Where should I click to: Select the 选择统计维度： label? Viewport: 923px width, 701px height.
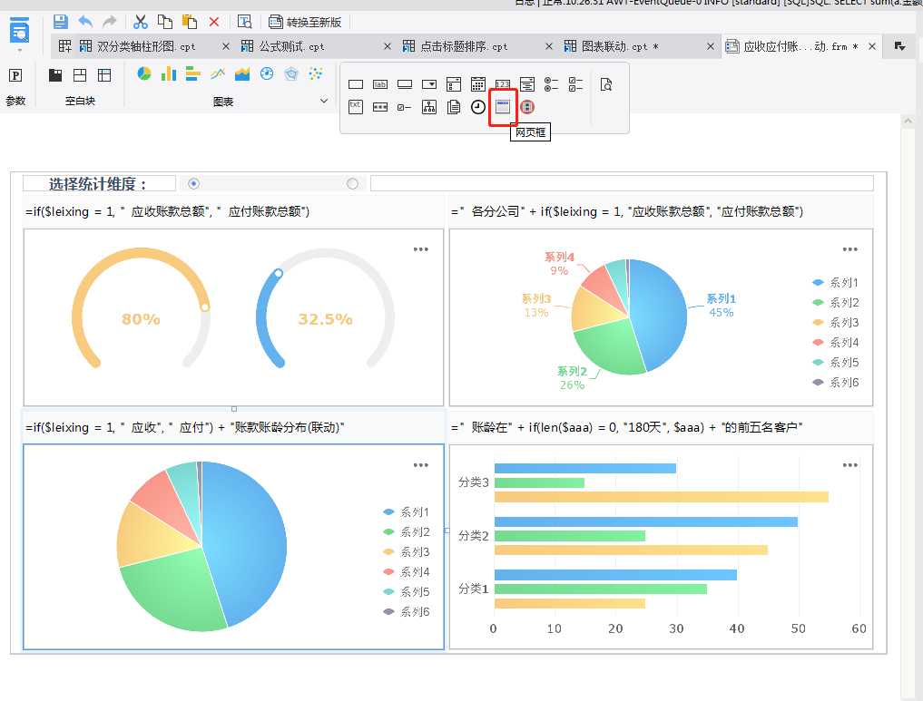pyautogui.click(x=99, y=184)
